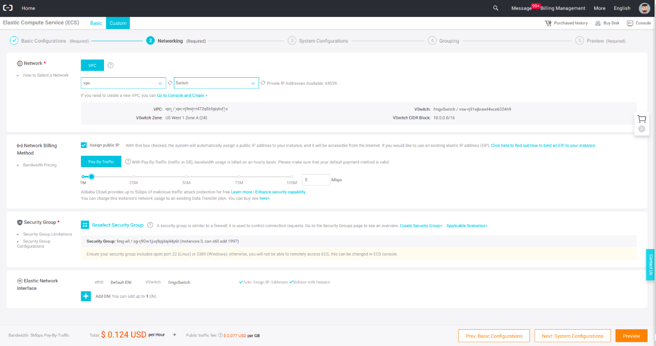Click the Add ENI plus icon

click(x=85, y=296)
